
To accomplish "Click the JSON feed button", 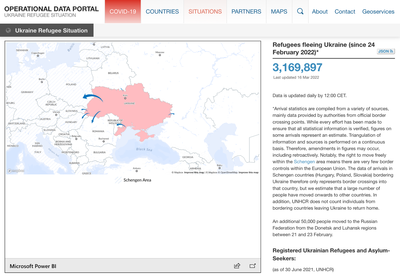I will pyautogui.click(x=386, y=51).
